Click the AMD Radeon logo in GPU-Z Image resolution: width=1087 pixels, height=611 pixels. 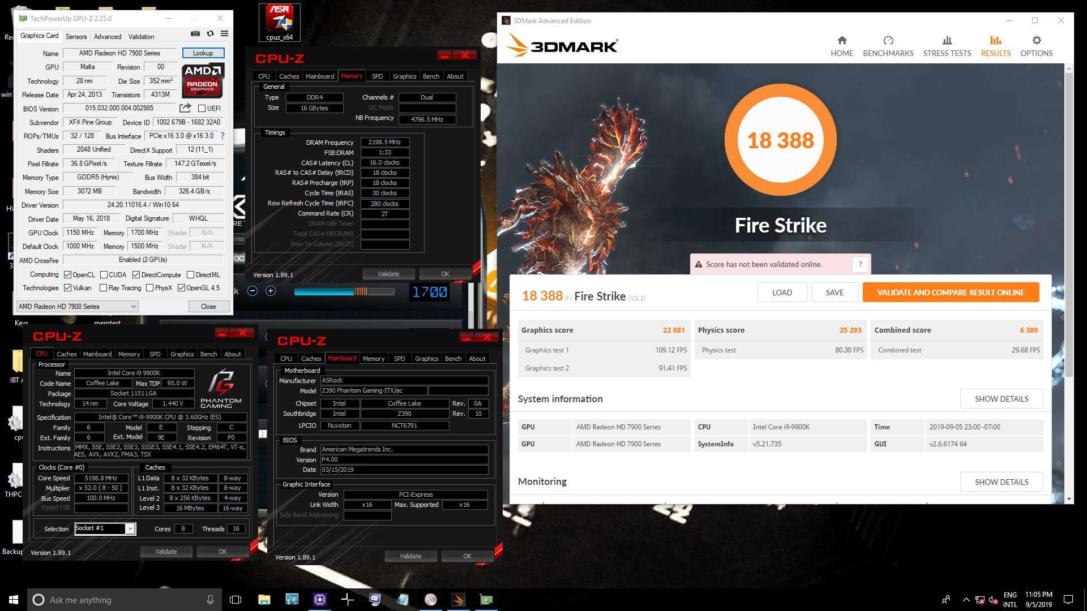(x=203, y=80)
